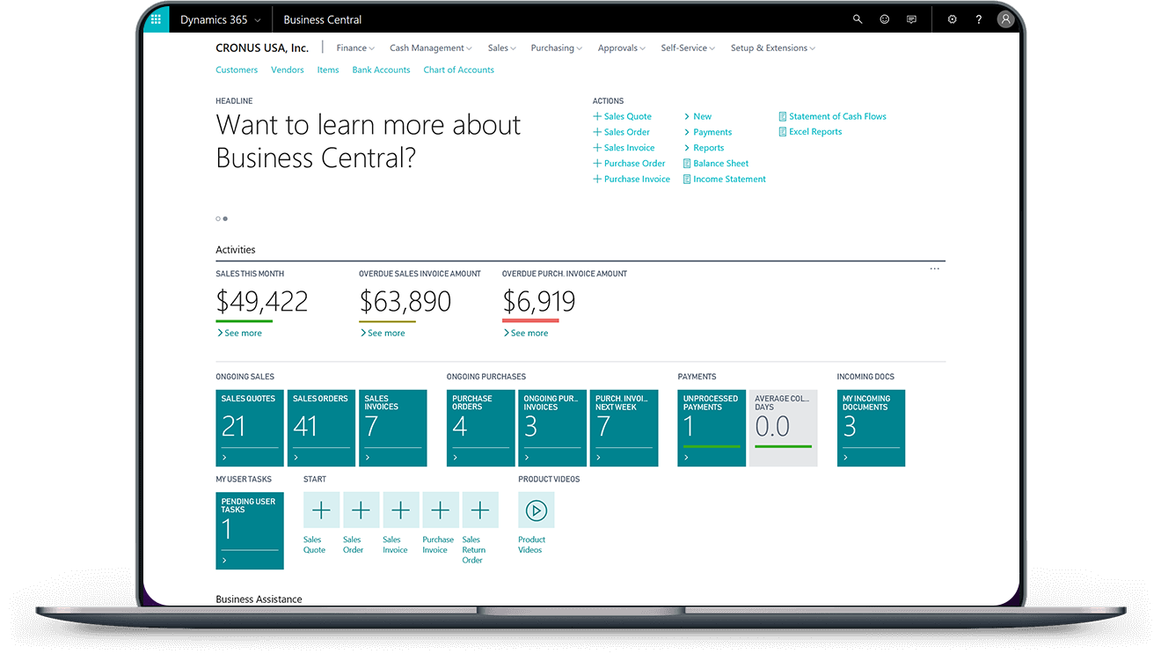Expand the Setup & Extensions menu
Image resolution: width=1161 pixels, height=654 pixels.
773,48
